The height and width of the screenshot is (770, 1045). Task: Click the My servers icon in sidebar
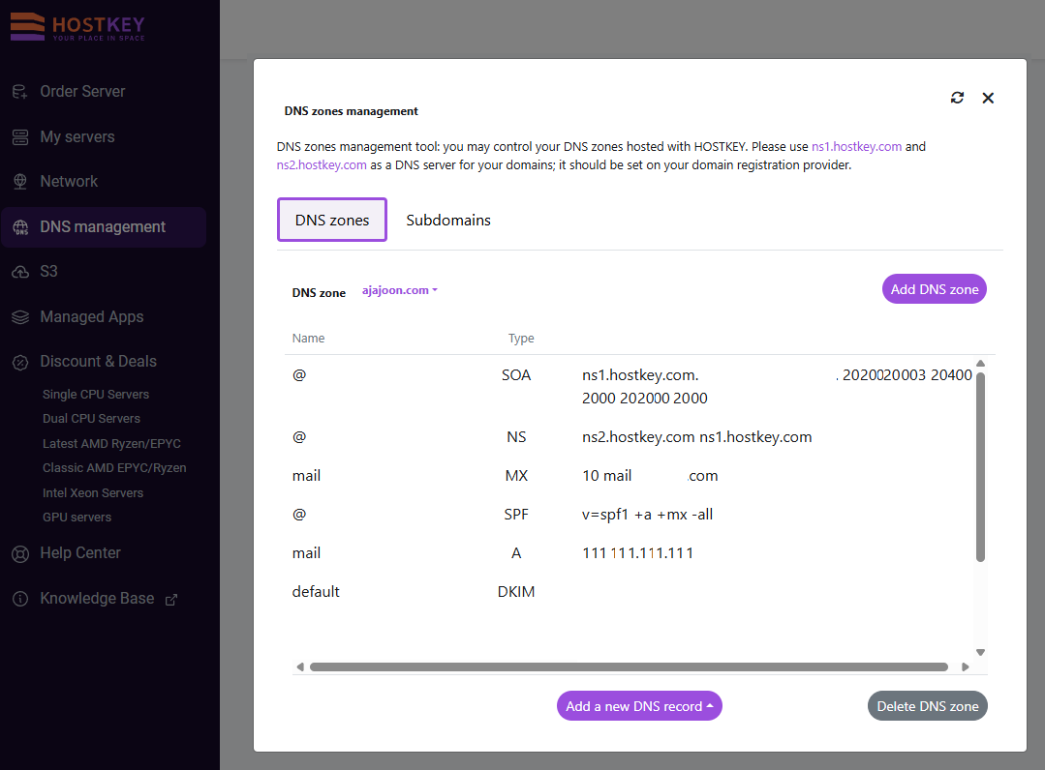(20, 137)
